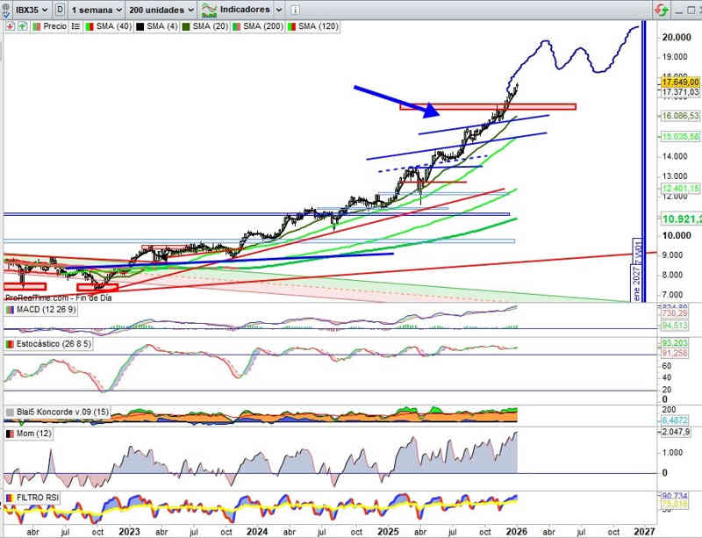702x538 pixels.
Task: Click the Indicadores chart icon
Action: 210,10
